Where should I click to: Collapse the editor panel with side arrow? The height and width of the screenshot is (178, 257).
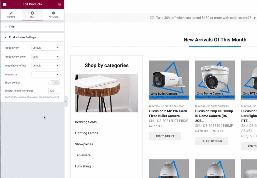click(66, 101)
